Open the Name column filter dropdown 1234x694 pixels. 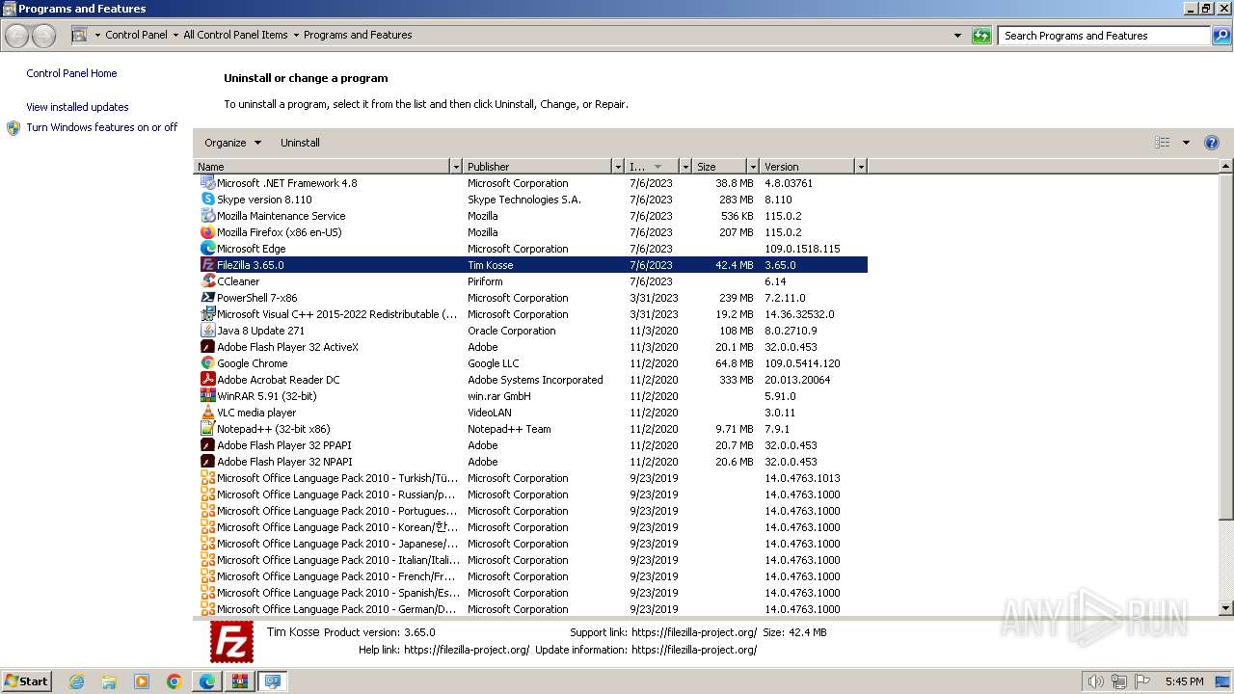click(456, 167)
